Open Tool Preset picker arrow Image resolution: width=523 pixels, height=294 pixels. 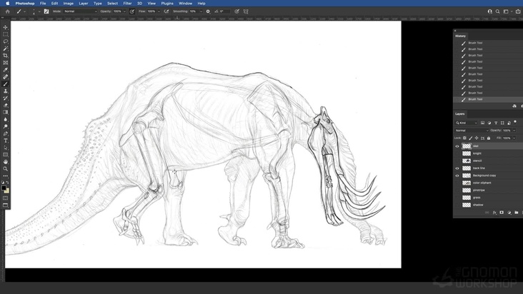coord(25,11)
